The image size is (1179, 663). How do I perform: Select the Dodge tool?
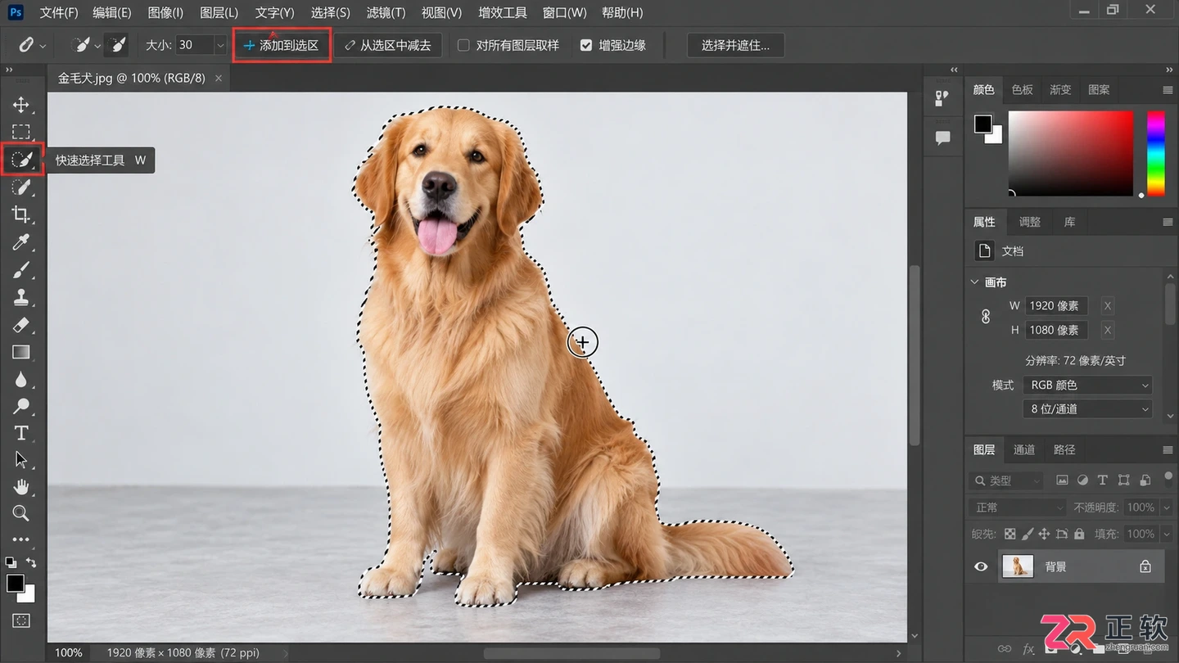click(x=21, y=407)
